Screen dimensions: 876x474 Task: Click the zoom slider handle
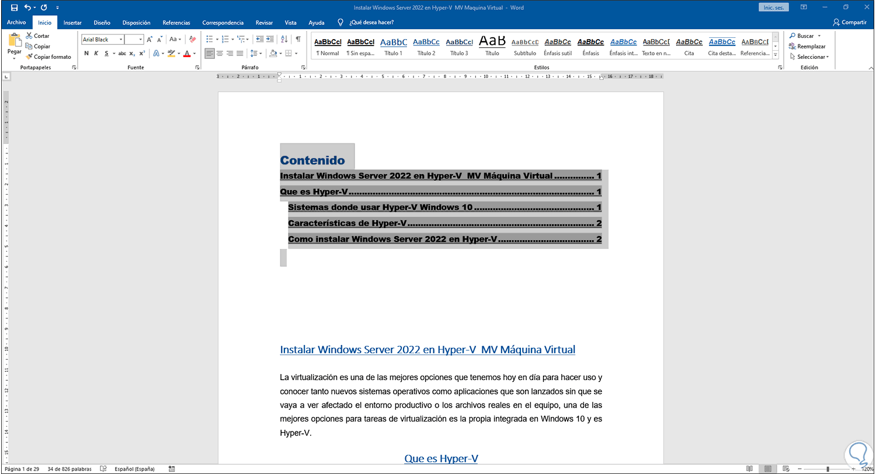[828, 469]
